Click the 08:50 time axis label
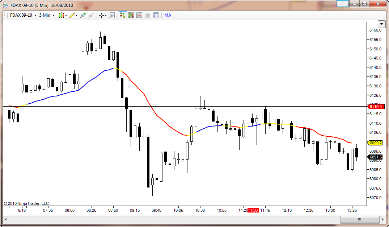The width and height of the screenshot is (389, 227). (x=113, y=210)
